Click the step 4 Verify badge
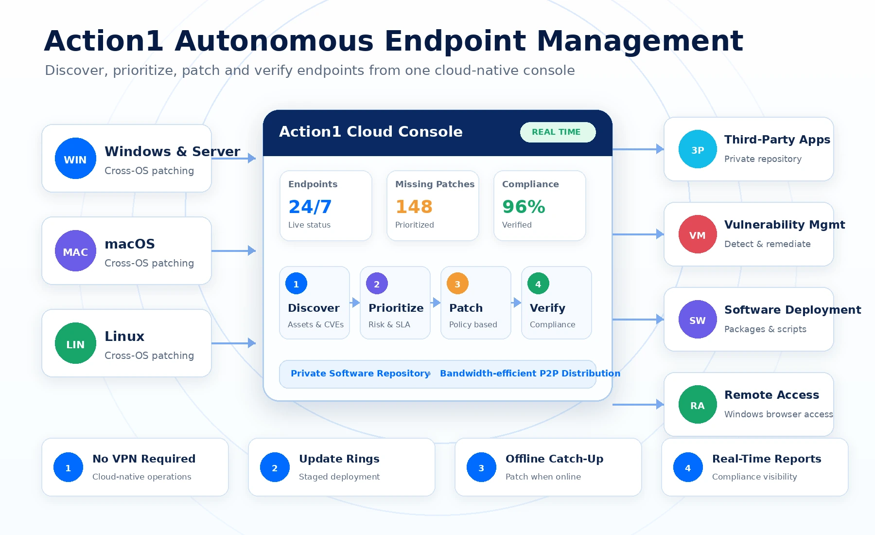Viewport: 875px width, 535px height. pos(538,284)
